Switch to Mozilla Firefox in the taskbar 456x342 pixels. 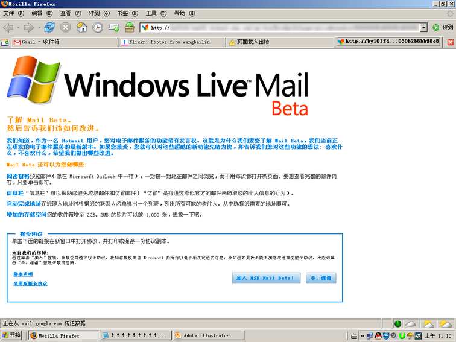tap(64, 335)
